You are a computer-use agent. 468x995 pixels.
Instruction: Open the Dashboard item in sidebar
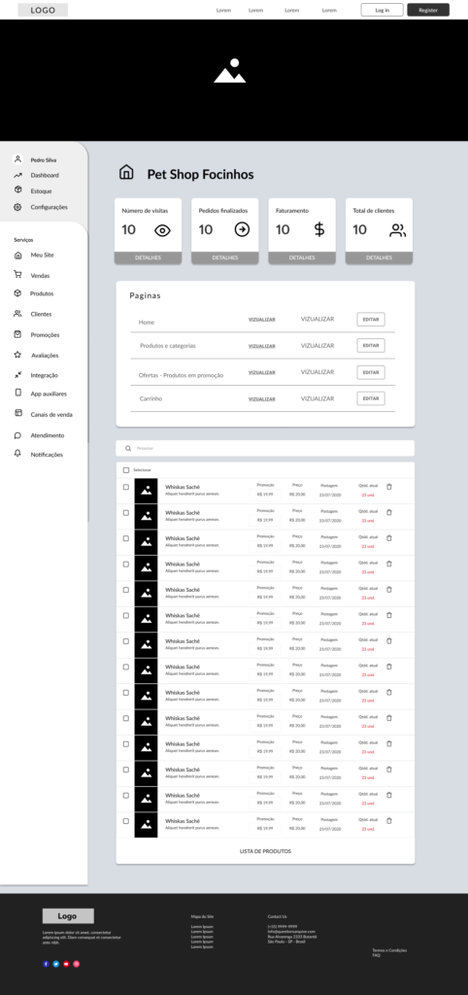(x=45, y=175)
